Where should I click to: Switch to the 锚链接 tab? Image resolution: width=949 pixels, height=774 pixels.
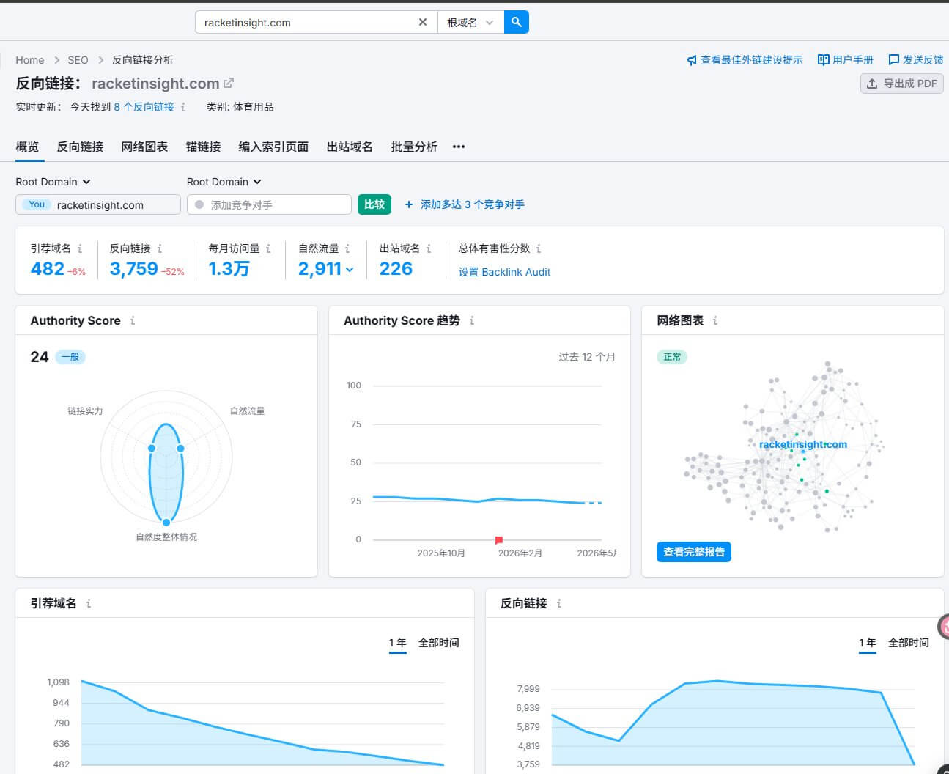(203, 147)
